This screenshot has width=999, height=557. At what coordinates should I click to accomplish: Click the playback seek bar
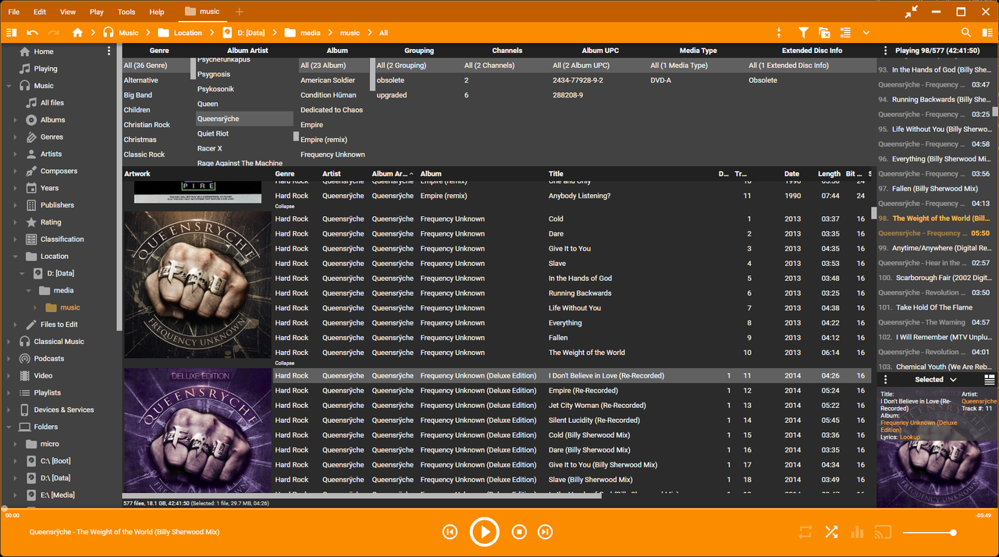499,509
